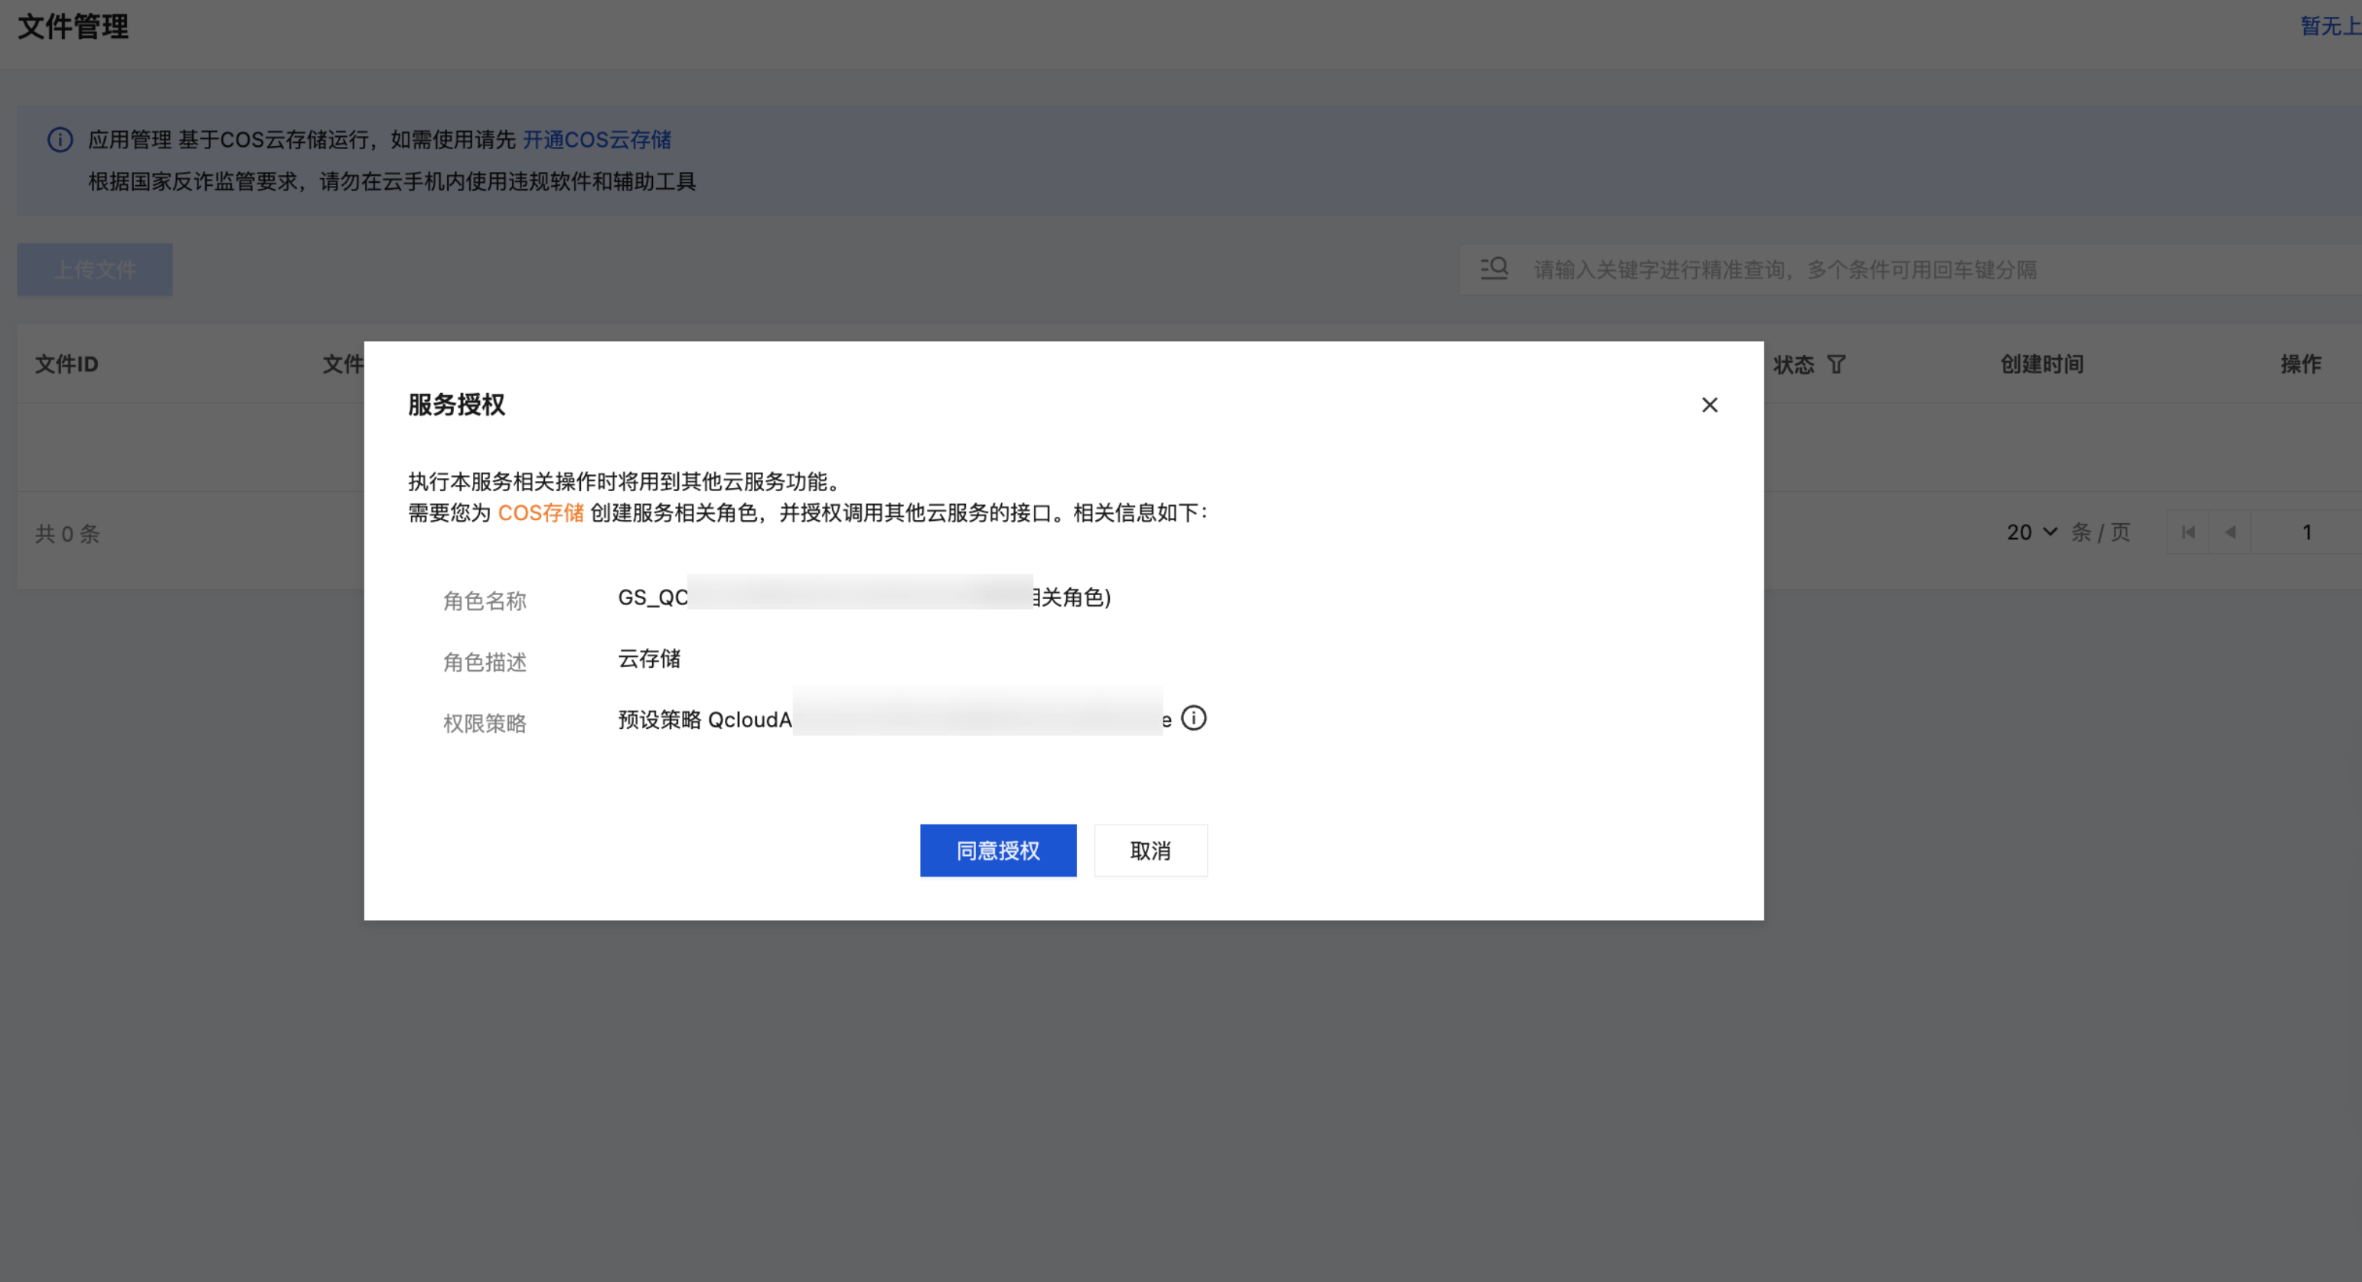Click the 创建时间 column header
Screen dimensions: 2362x1282
tap(2041, 365)
